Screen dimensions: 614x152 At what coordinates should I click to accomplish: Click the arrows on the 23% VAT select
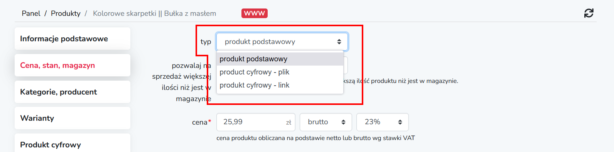[400, 122]
